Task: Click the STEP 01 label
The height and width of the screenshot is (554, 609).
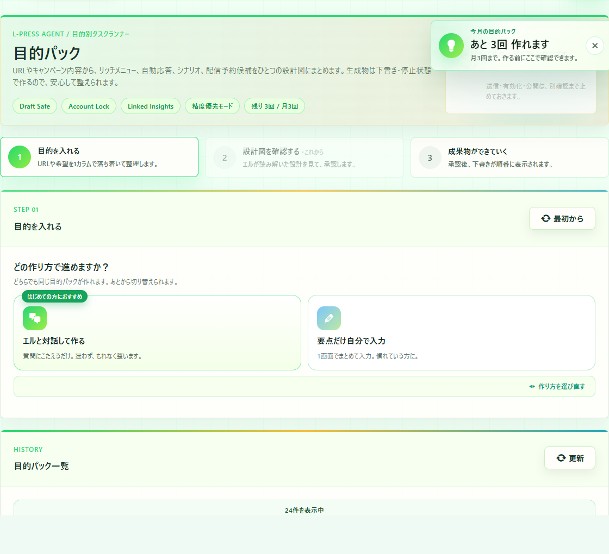Action: click(26, 210)
